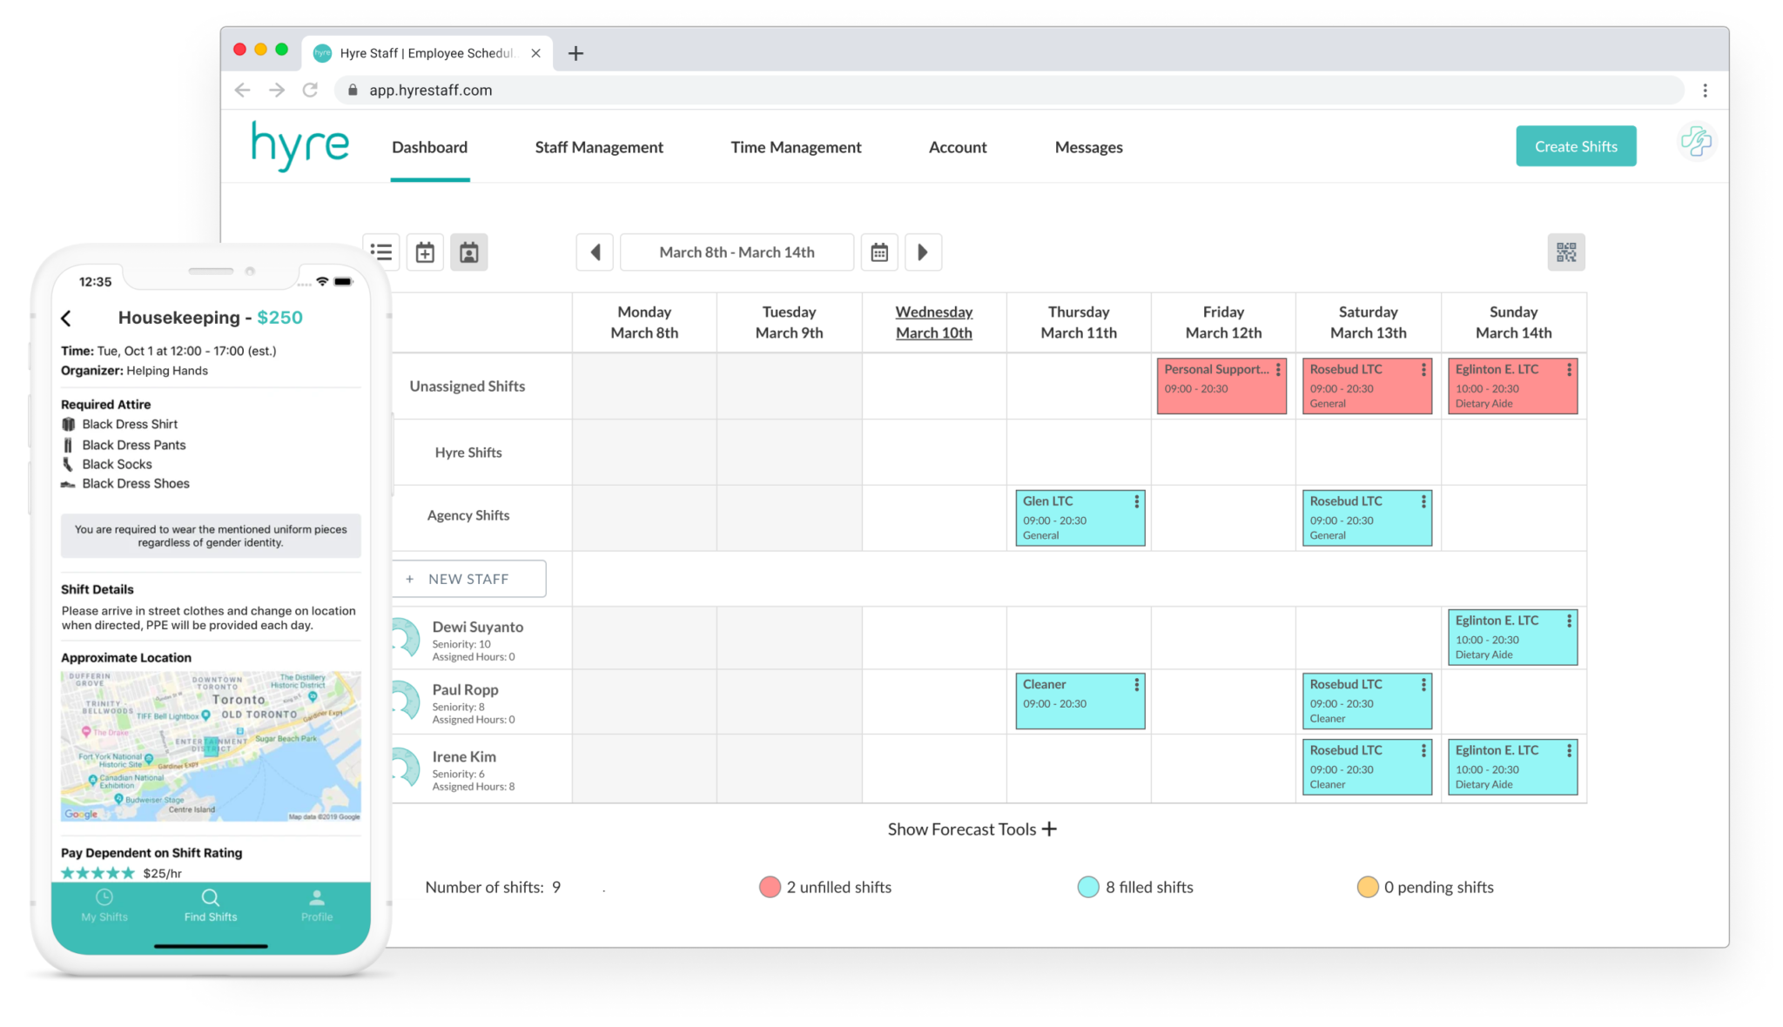Navigate to the next week
The image size is (1783, 1027).
click(924, 252)
